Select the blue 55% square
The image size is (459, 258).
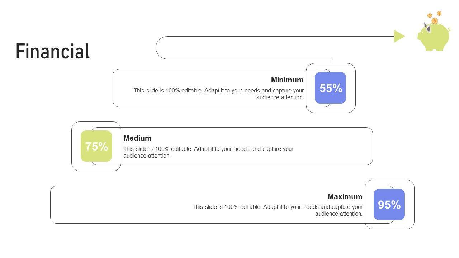pos(330,88)
